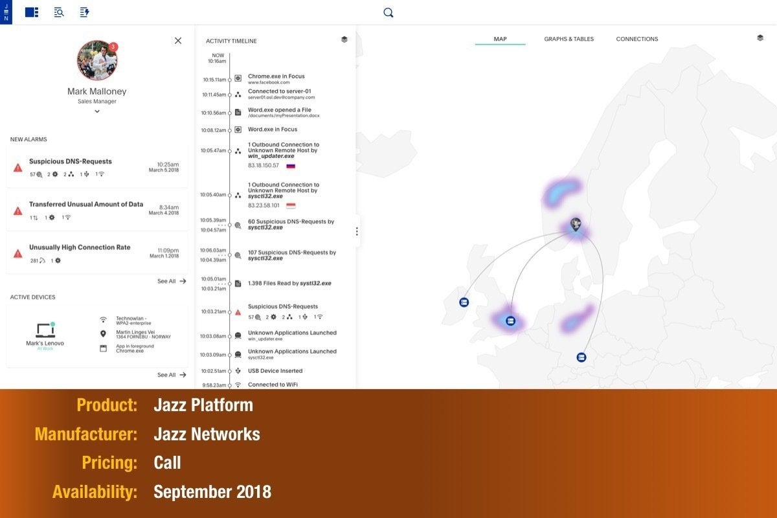Click WiFi icon beside Connected to WiFi
The image size is (777, 518).
click(x=238, y=385)
